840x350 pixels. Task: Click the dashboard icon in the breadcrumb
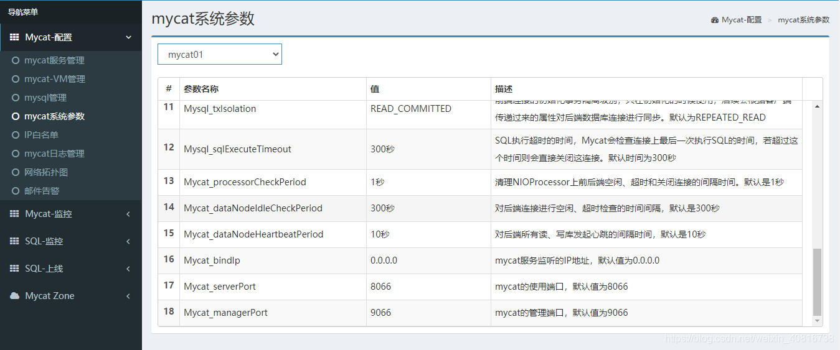[715, 20]
